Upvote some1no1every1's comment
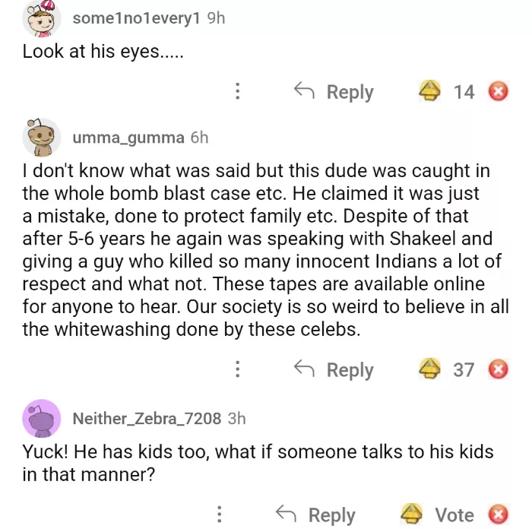532x529 pixels. point(430,92)
